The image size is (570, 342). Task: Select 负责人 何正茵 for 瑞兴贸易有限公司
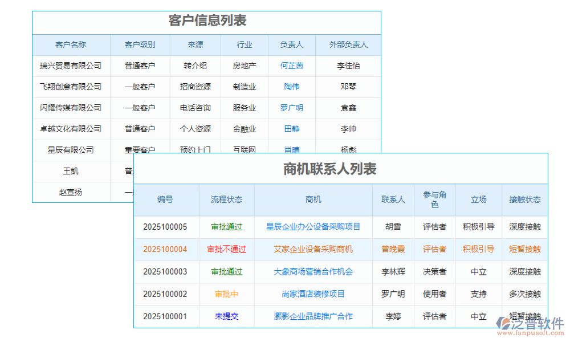coord(292,66)
